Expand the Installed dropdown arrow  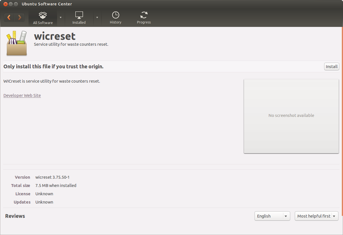click(97, 17)
